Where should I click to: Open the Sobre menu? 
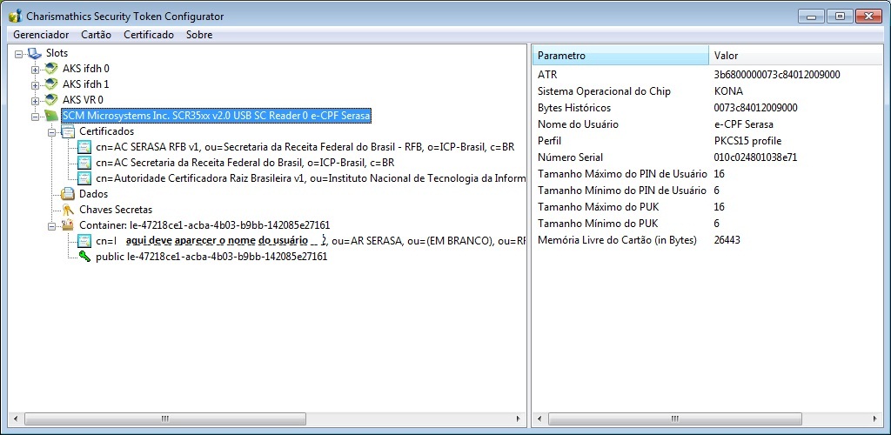pos(199,35)
